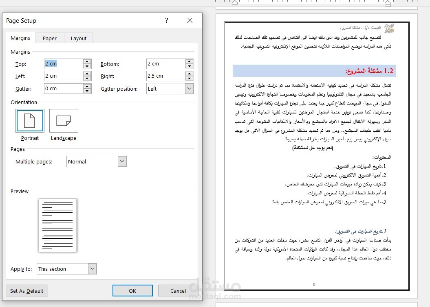The width and height of the screenshot is (430, 307).
Task: Switch to the Paper tab
Action: pos(50,38)
